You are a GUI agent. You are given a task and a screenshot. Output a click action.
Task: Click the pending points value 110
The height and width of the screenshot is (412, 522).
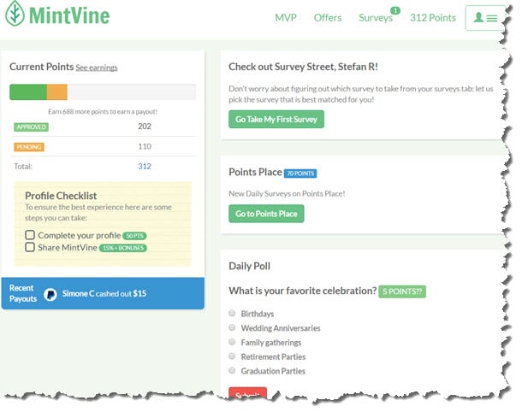145,146
